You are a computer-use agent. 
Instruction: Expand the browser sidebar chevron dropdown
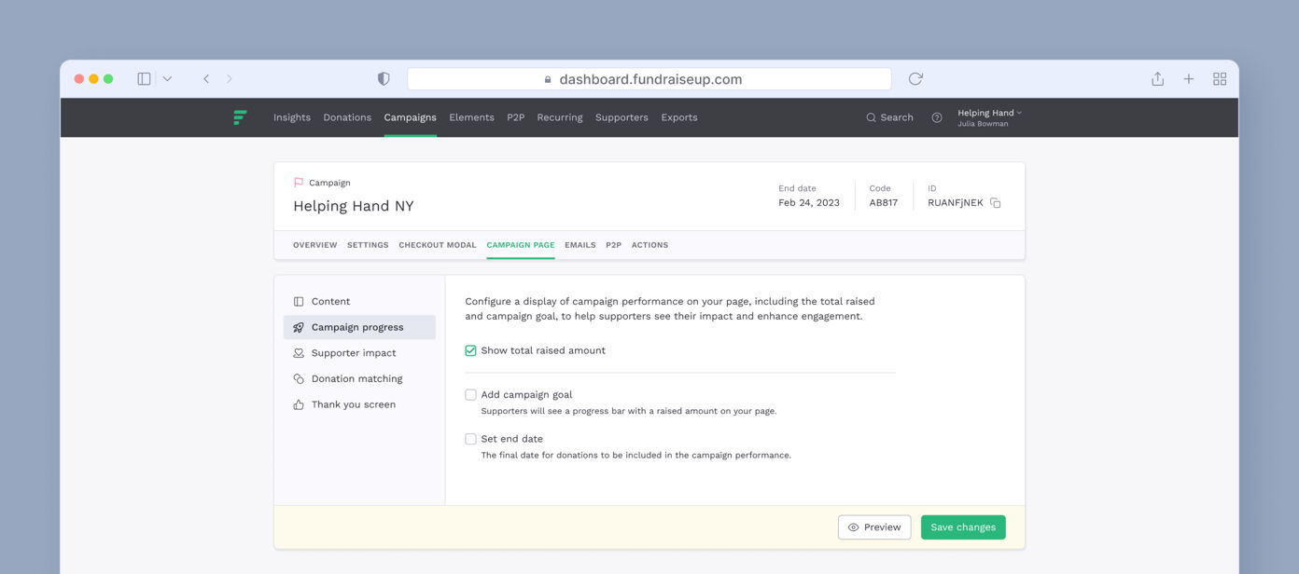click(164, 78)
